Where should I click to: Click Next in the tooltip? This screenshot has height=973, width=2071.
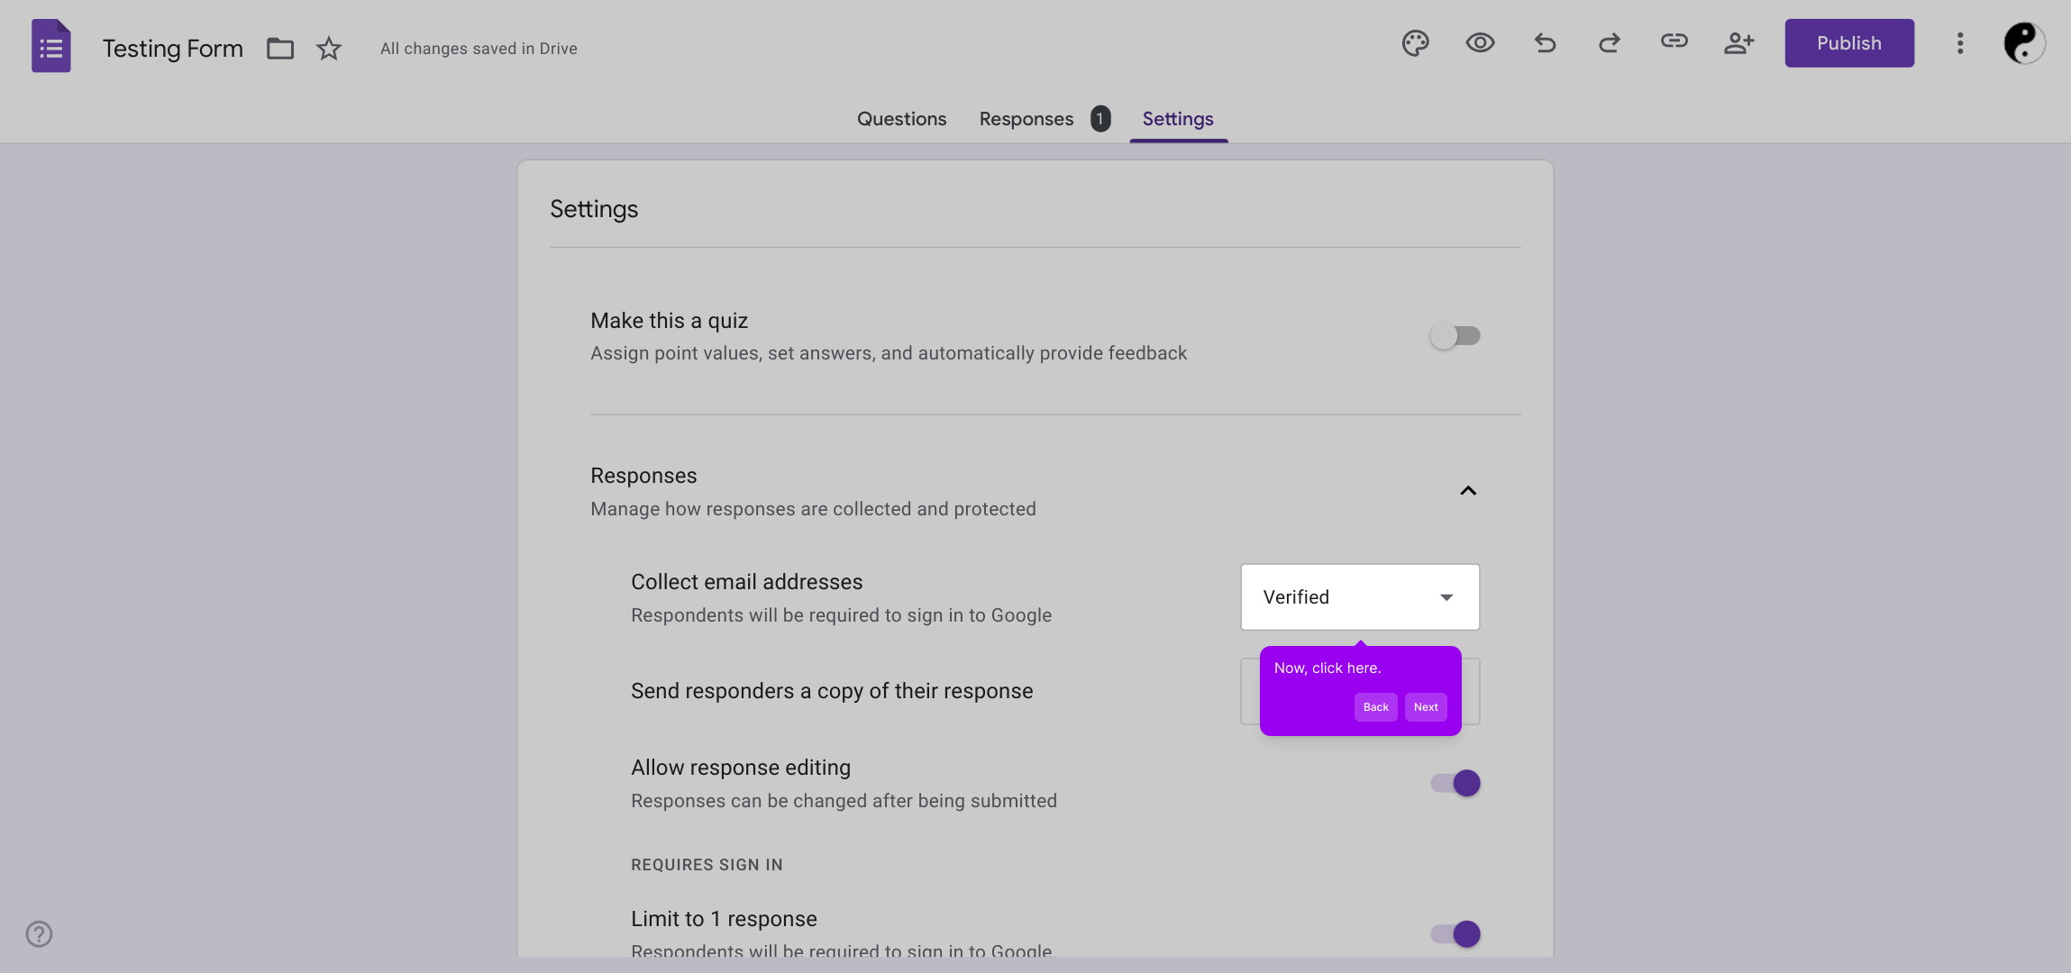(1426, 707)
